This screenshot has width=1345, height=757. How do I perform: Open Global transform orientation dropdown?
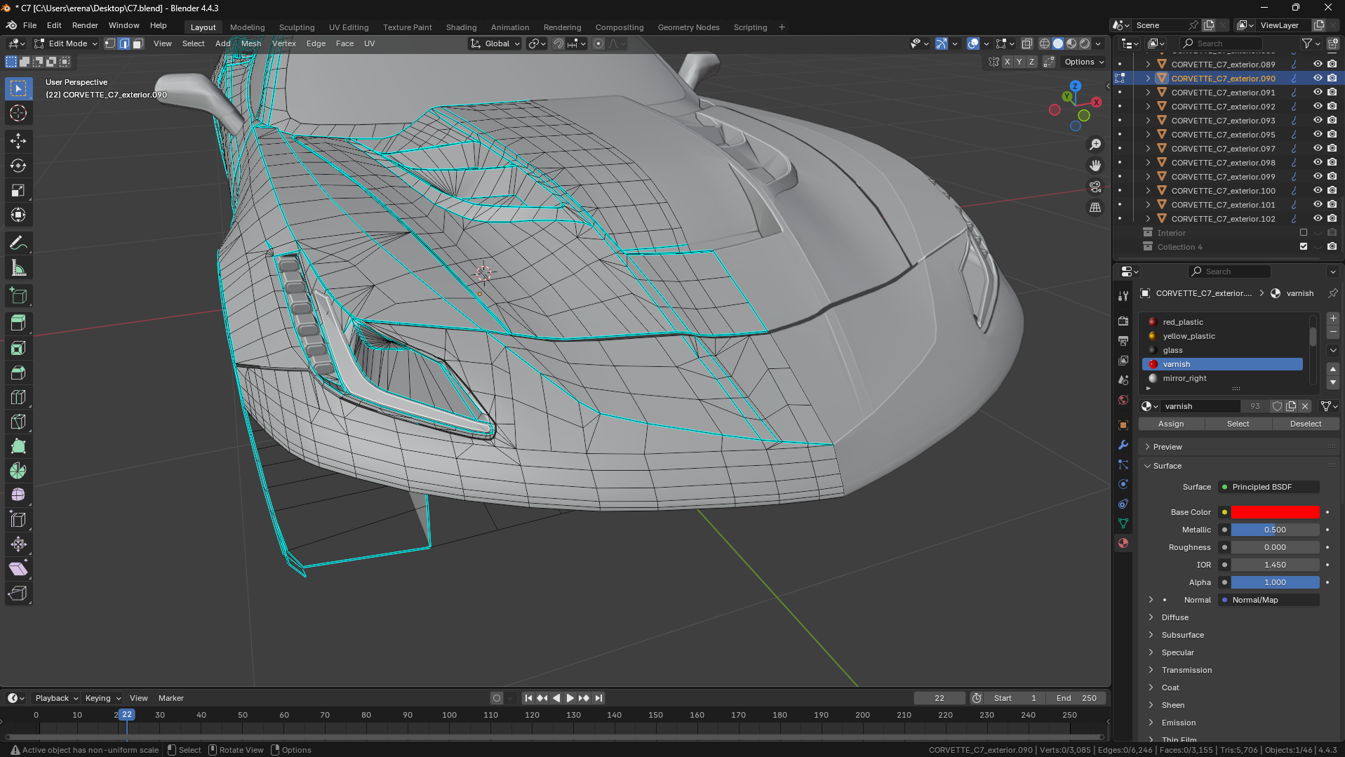click(x=495, y=43)
